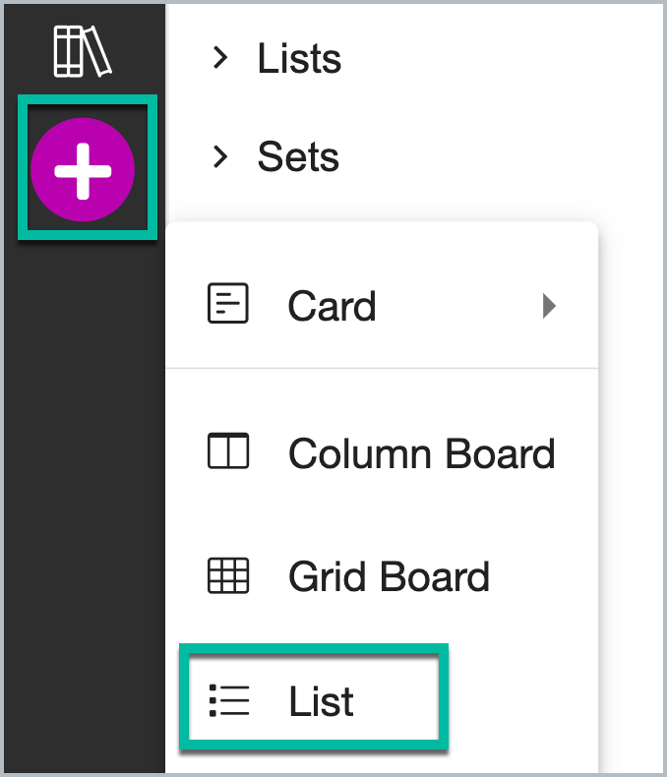Click the magenta plus create button

[83, 170]
